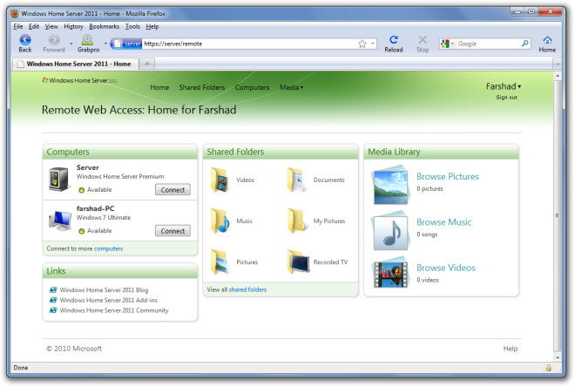Click the security padlock status icon
Screen dimensions: 575x387
[x=548, y=368]
